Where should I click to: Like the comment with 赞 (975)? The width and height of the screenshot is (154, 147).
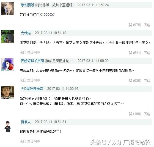pos(135,25)
